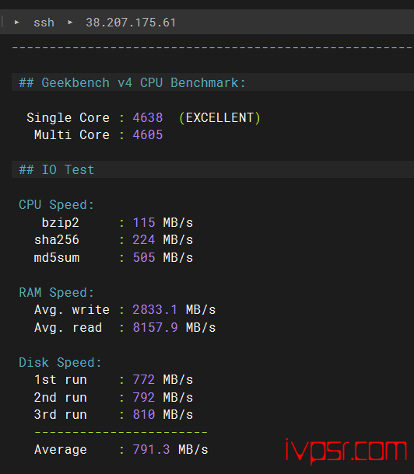
Task: Click the Disk Speed section label
Action: coord(60,362)
